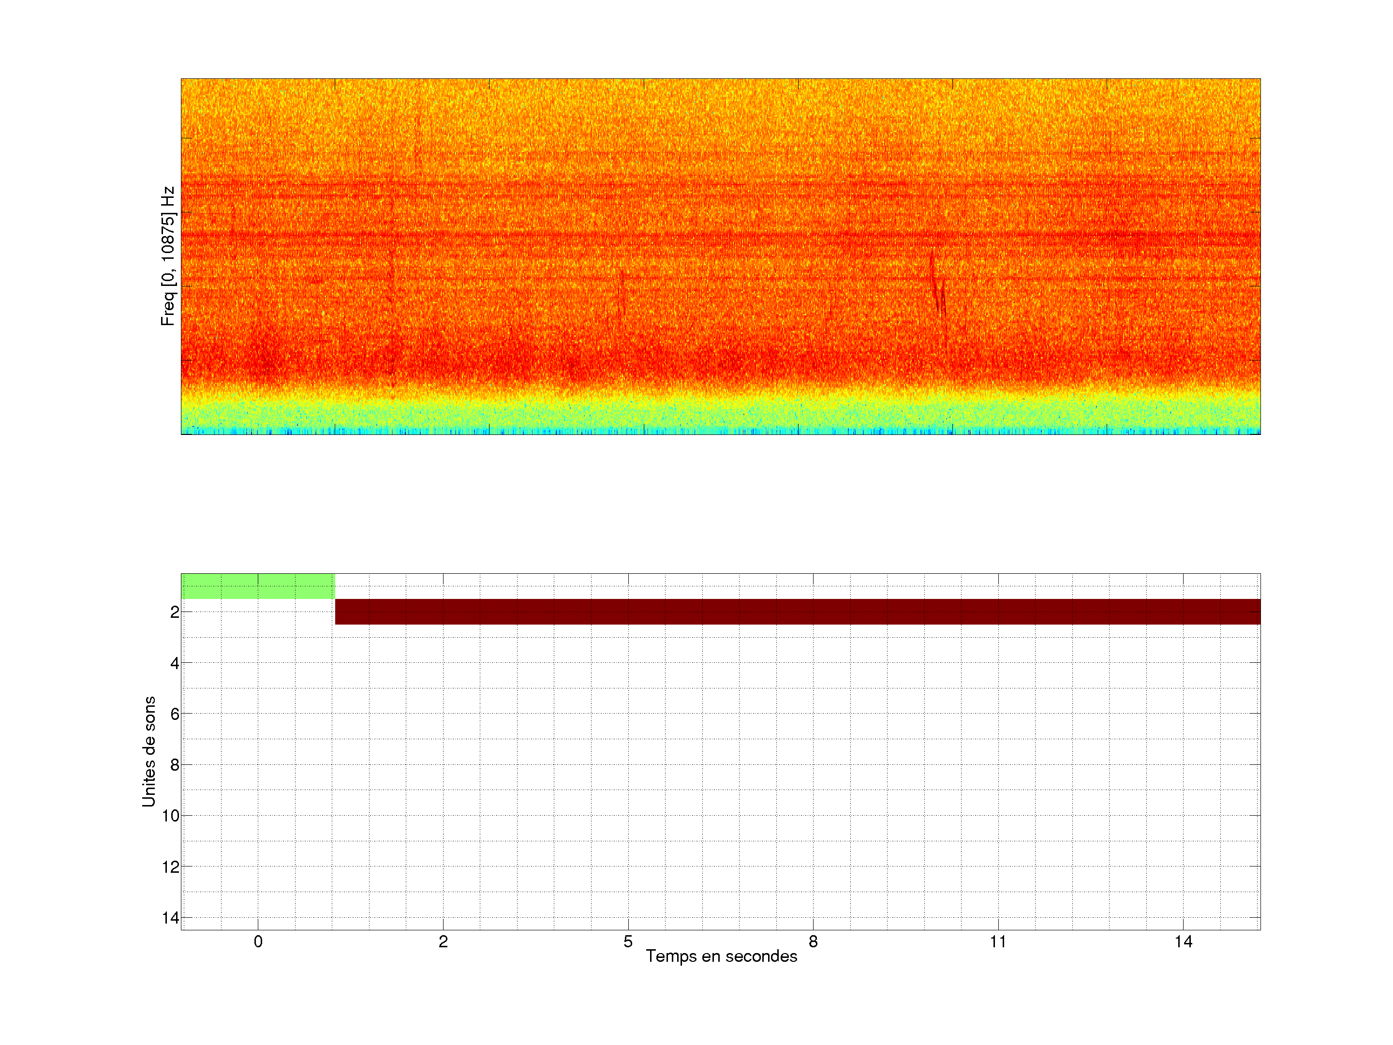Click x-axis tick label 5

click(628, 941)
